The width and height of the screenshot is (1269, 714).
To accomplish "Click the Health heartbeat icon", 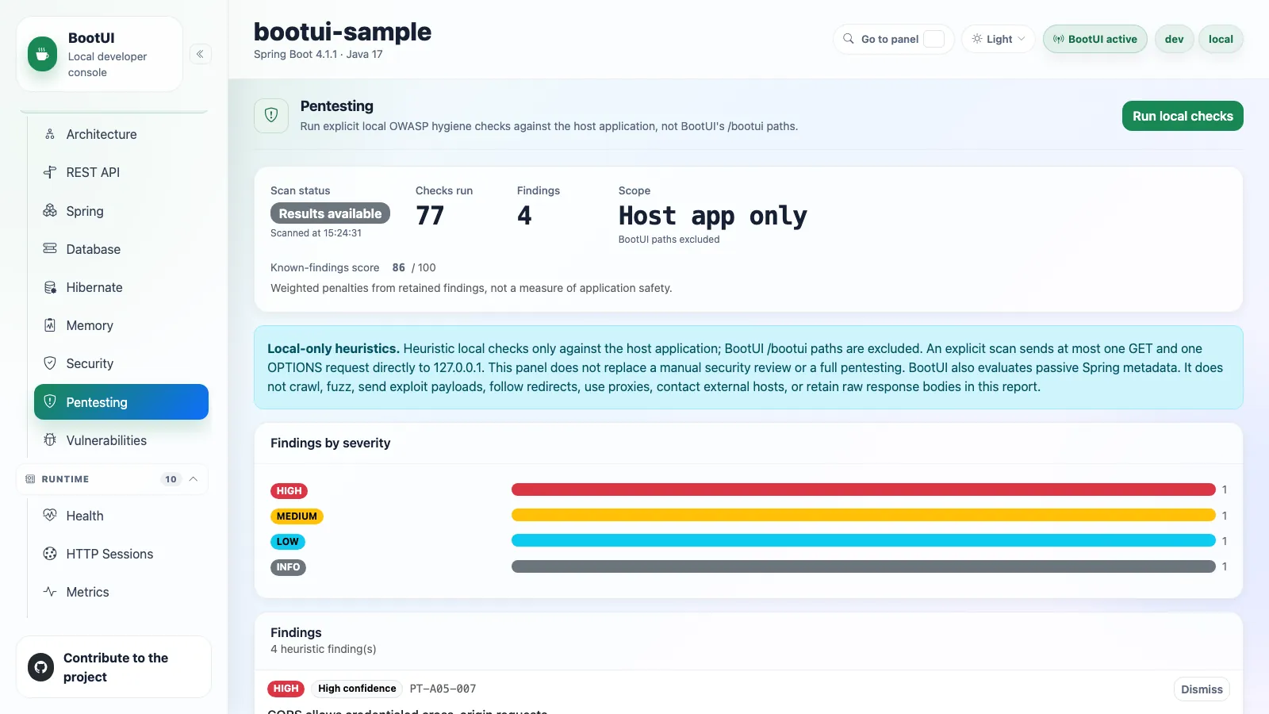I will [50, 516].
